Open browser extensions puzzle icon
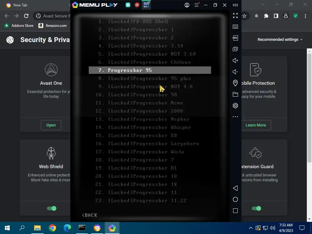The image size is (312, 234). click(x=266, y=16)
